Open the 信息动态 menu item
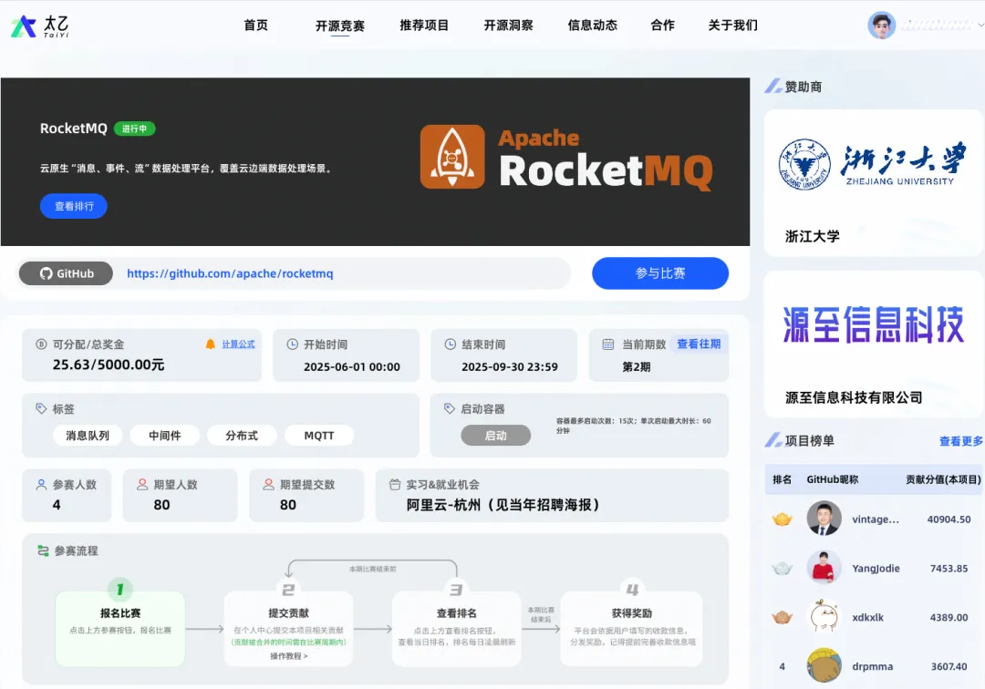 pyautogui.click(x=593, y=26)
